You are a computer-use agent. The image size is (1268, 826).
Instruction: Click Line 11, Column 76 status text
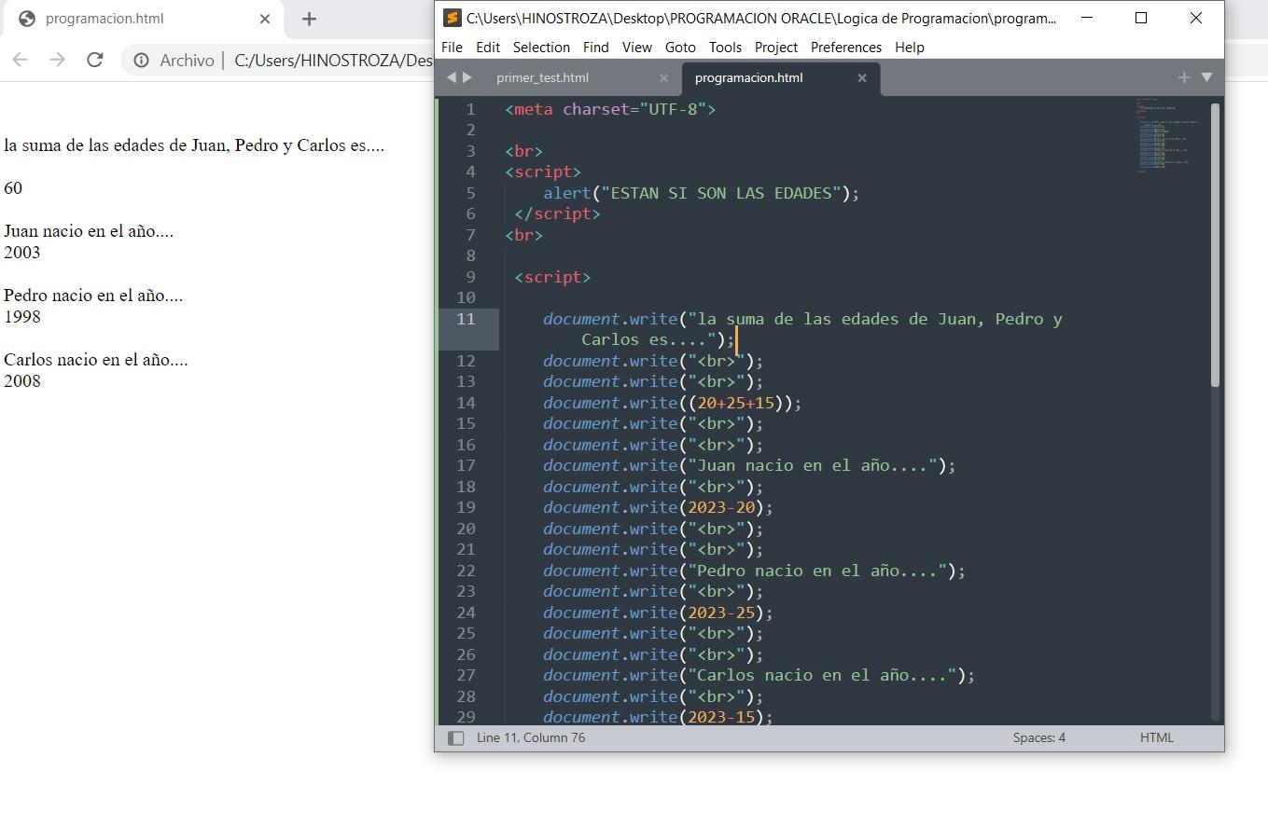pyautogui.click(x=531, y=737)
